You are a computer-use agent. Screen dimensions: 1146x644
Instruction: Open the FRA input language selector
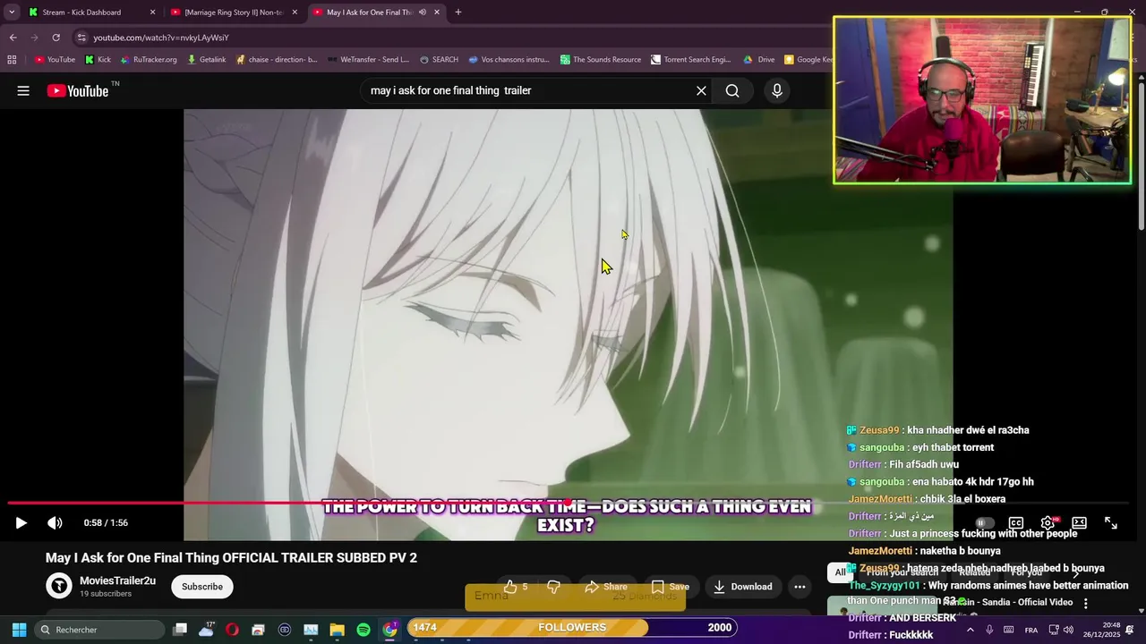[x=1031, y=630]
